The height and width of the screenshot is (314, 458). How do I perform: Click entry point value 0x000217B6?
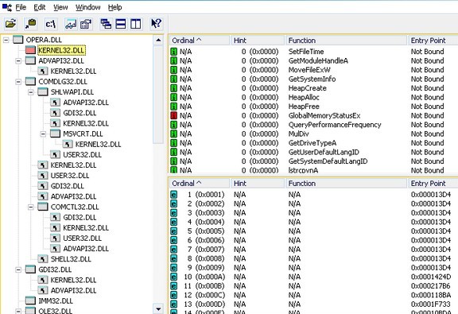click(431, 286)
